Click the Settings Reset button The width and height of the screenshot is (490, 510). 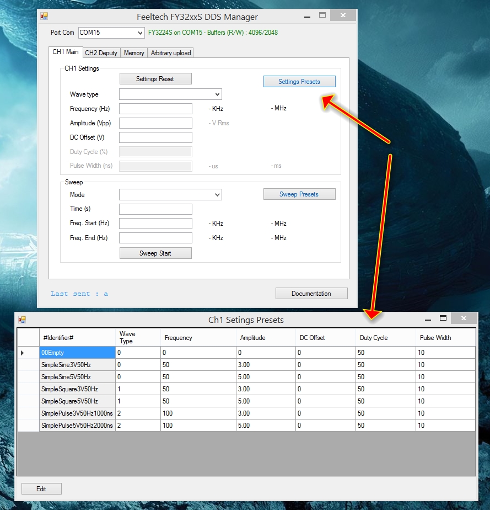[x=155, y=79]
